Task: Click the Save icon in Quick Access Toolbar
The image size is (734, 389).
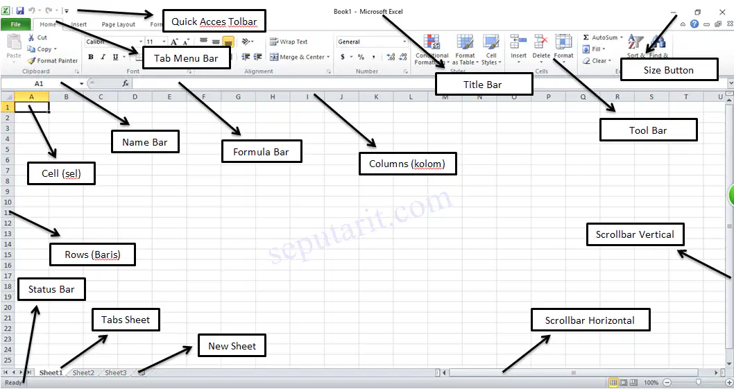Action: pos(20,10)
